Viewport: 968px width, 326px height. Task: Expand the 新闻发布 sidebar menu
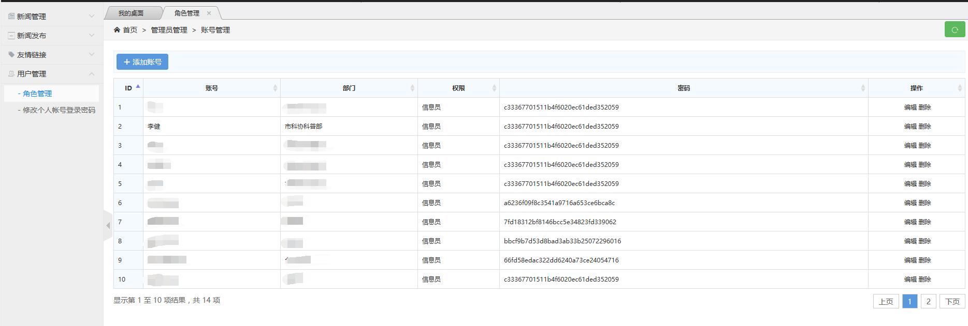(51, 36)
